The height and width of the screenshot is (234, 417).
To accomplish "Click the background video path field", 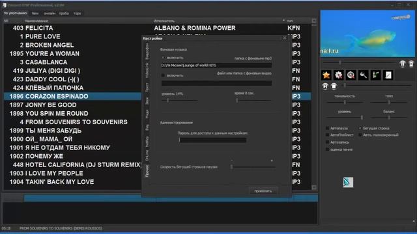I will pos(216,83).
